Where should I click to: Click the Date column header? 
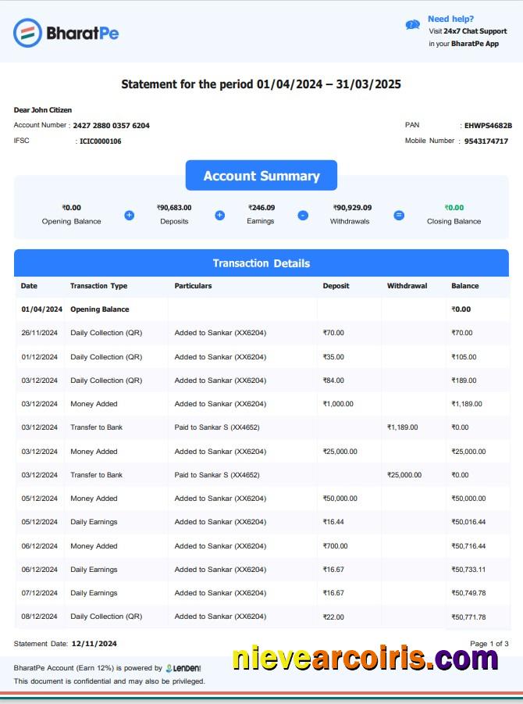(x=29, y=286)
